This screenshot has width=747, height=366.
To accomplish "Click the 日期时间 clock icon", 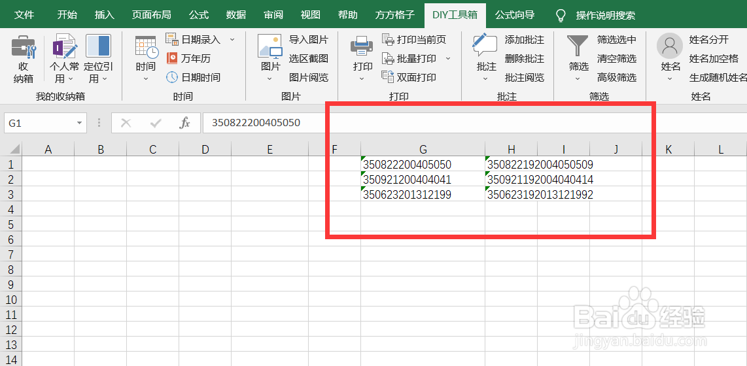I will click(171, 77).
